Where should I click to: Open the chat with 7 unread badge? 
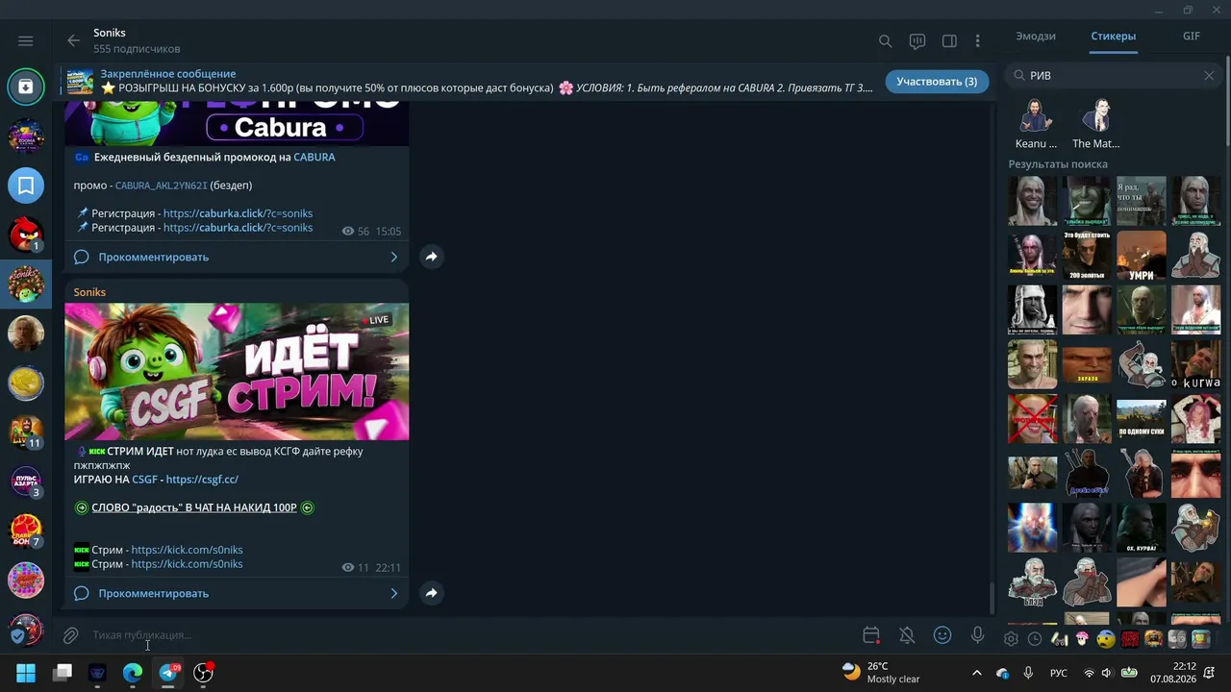pyautogui.click(x=26, y=530)
